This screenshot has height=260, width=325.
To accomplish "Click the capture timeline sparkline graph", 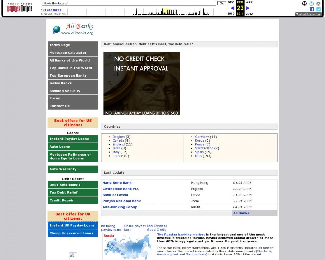I will tap(147, 12).
